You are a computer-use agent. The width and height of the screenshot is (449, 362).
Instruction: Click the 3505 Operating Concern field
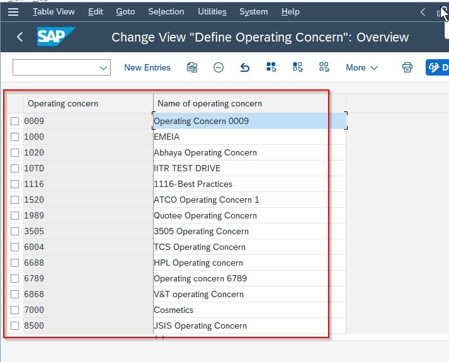tap(249, 231)
